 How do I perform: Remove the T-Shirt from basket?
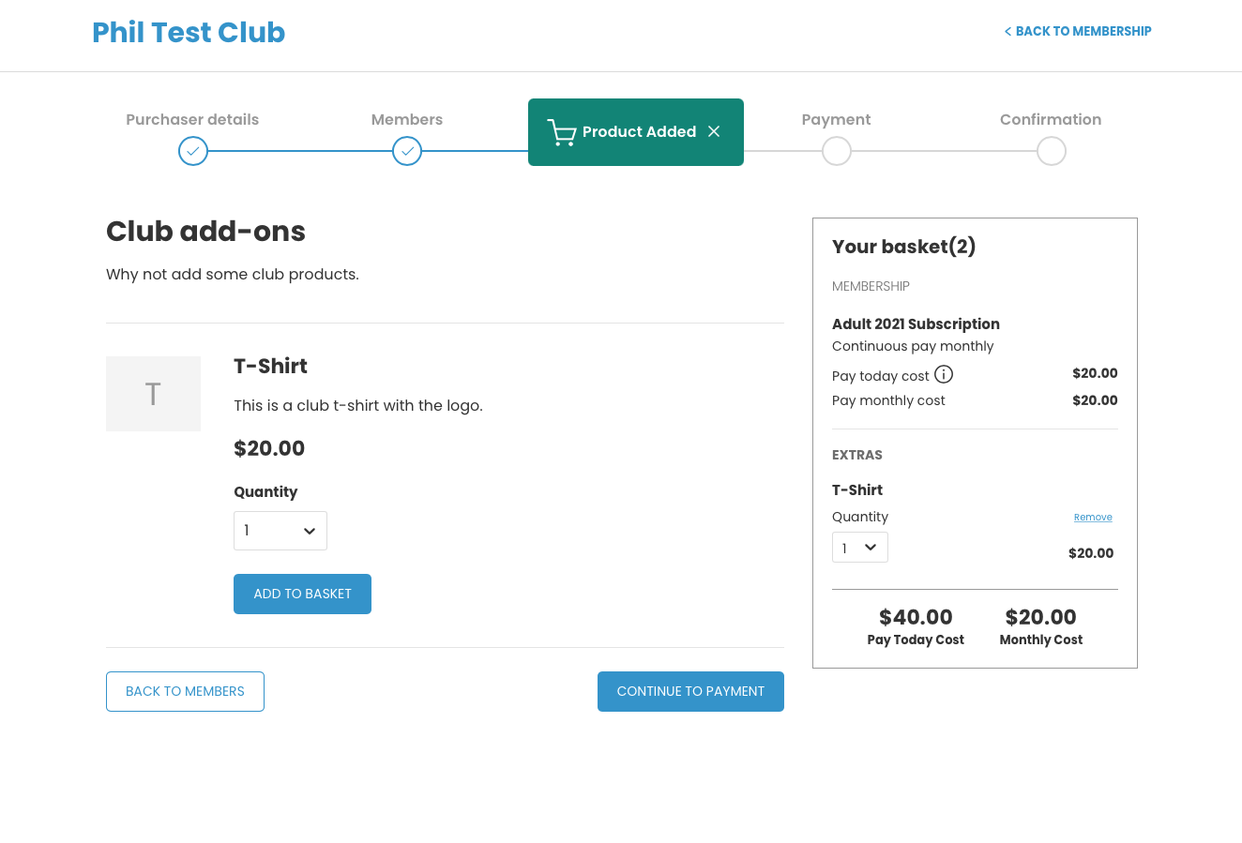1093,518
